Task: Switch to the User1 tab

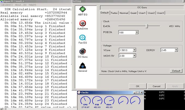Action: (142, 13)
